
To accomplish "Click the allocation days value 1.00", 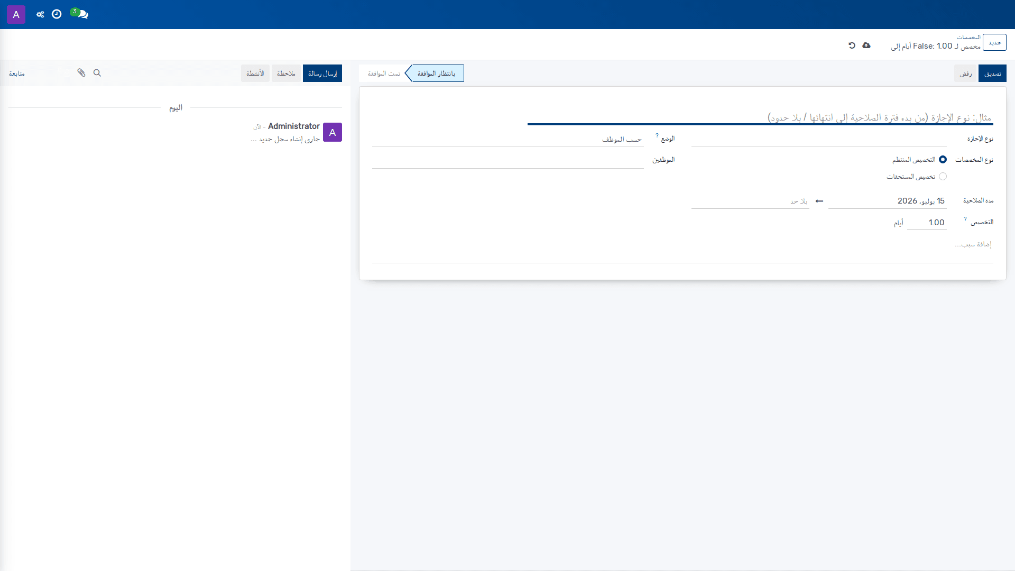I will [927, 223].
